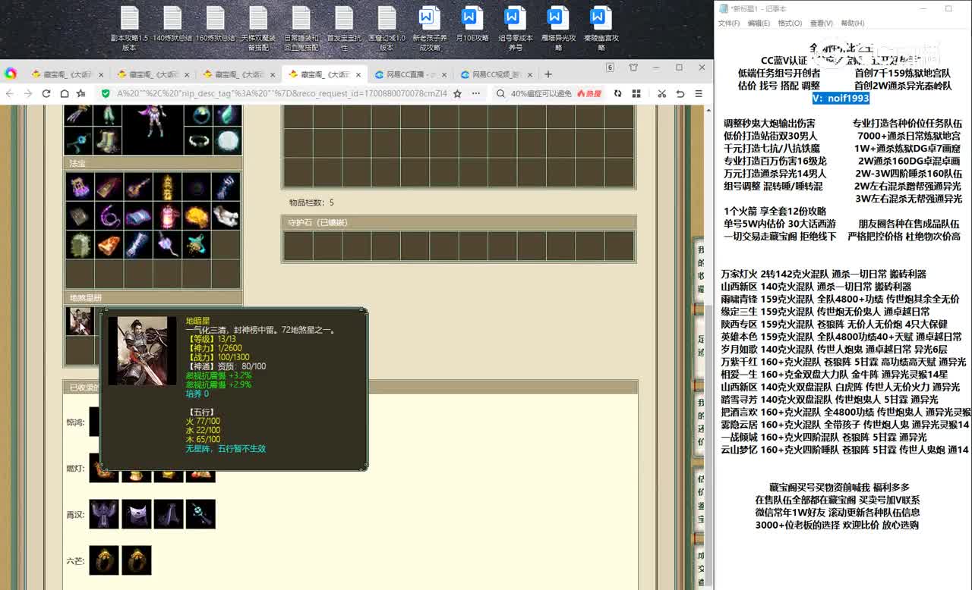
Task: Open the browser hamburger main menu
Action: (699, 93)
